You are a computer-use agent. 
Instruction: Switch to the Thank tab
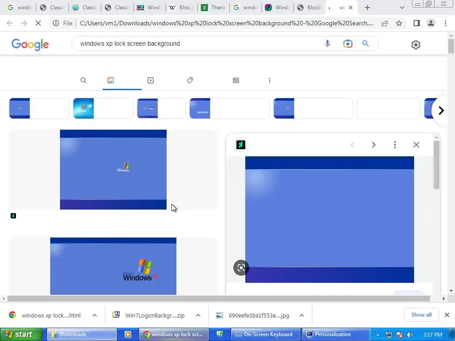point(214,8)
